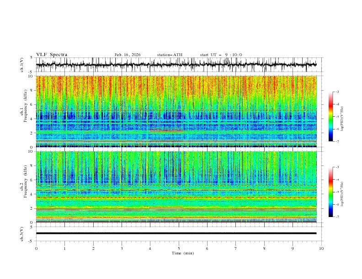Click the ch.1 voltage waveform trace
The width and height of the screenshot is (362, 279).
[176, 65]
